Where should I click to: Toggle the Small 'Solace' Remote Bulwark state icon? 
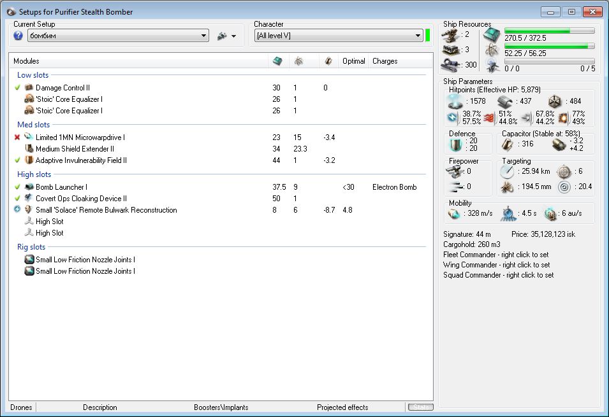click(17, 209)
